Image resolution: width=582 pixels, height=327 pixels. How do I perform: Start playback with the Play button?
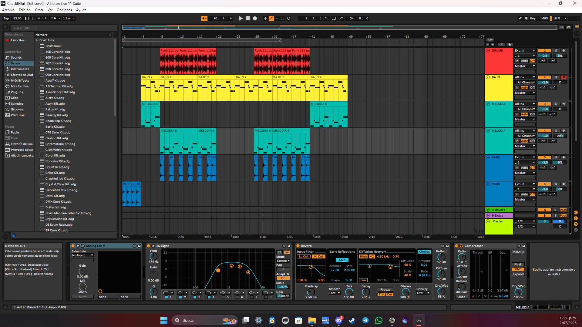click(241, 19)
